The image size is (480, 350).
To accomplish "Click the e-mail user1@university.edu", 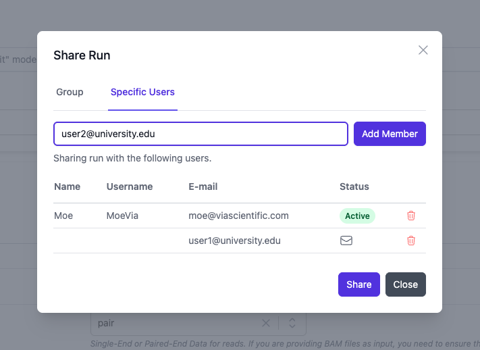I will (x=234, y=241).
